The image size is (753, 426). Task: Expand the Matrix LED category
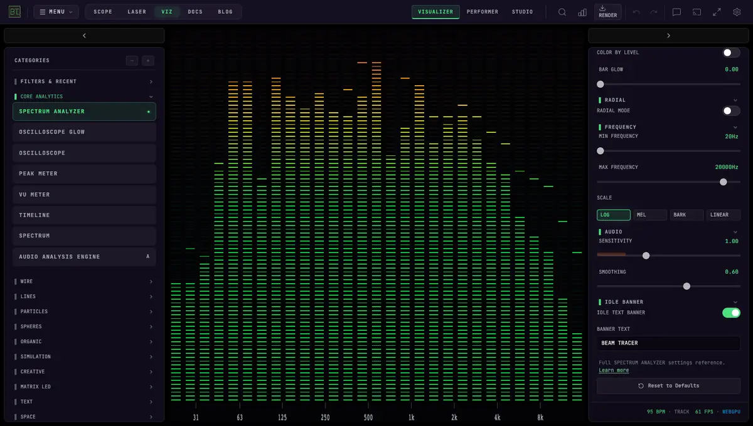(84, 387)
